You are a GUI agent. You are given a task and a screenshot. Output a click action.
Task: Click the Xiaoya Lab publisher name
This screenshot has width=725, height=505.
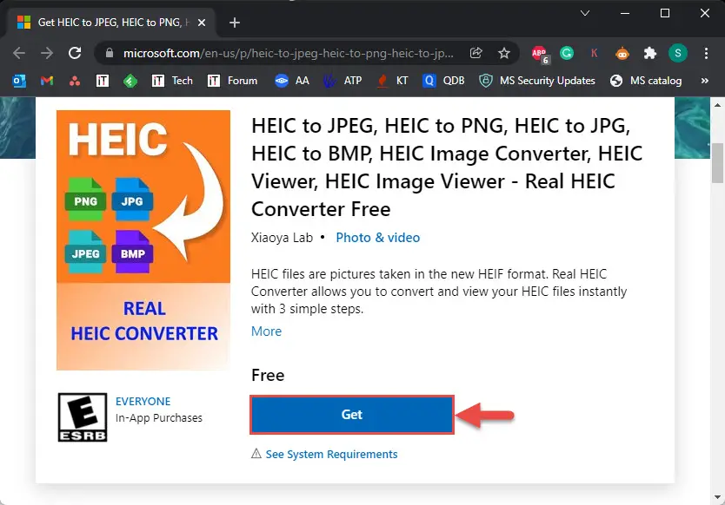[282, 237]
